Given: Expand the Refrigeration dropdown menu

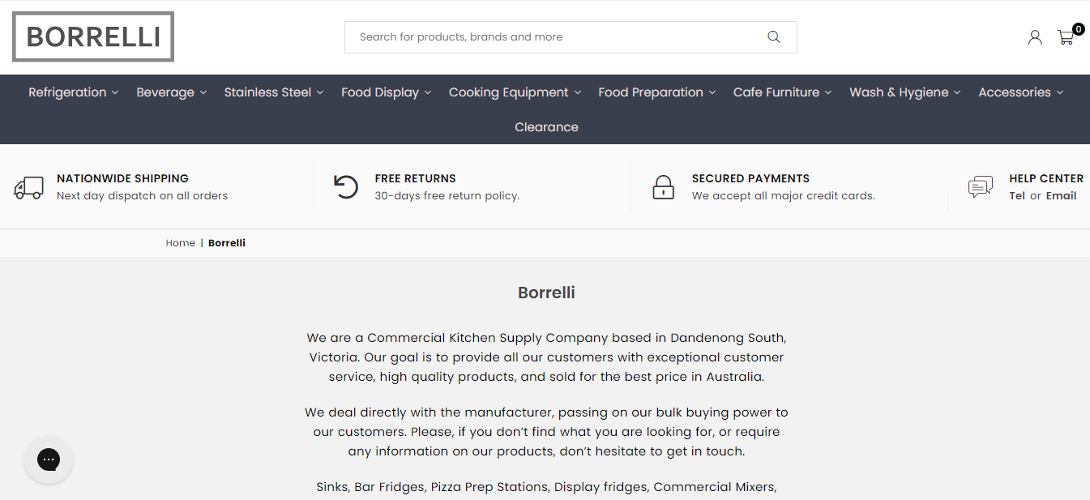Looking at the screenshot, I should pyautogui.click(x=74, y=92).
